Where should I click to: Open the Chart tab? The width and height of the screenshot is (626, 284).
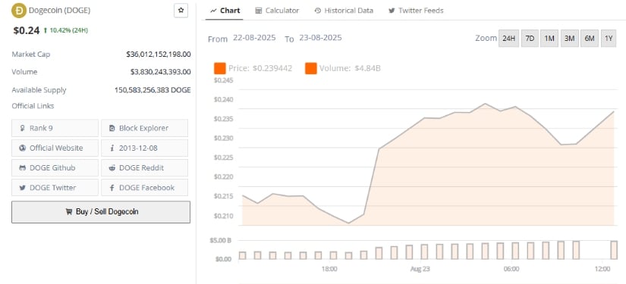tap(225, 11)
